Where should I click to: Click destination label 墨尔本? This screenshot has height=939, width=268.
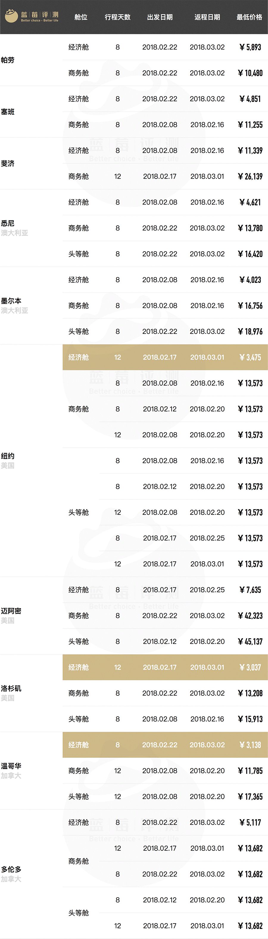tap(11, 301)
